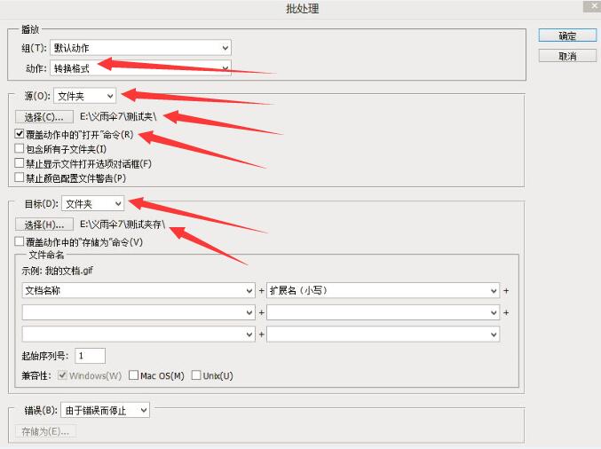The height and width of the screenshot is (449, 601).
Task: Open the second-row left empty naming dropdown
Action: tap(138, 312)
